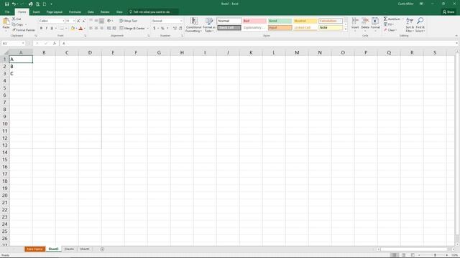Click the Insert cells icon
The image size is (460, 258).
pos(355,21)
